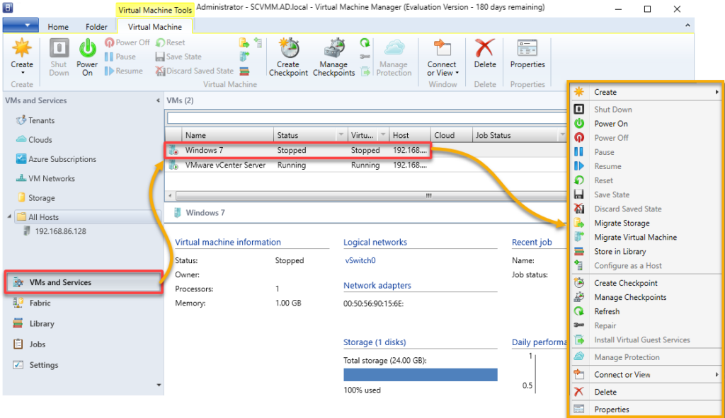Screen dimensions: 725x418
Task: Click the Power On icon in the ribbon
Action: point(86,57)
